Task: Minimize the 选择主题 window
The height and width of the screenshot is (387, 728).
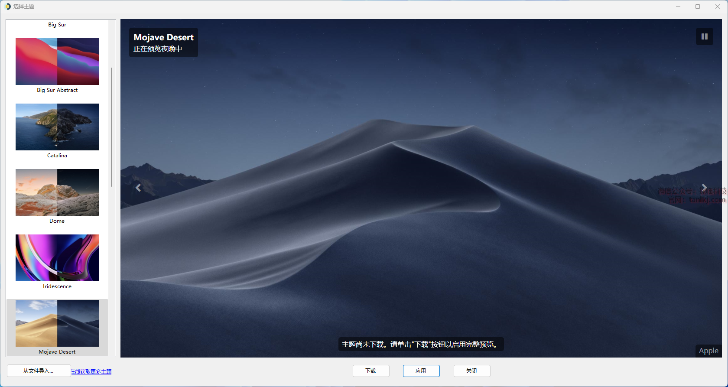Action: click(x=678, y=7)
